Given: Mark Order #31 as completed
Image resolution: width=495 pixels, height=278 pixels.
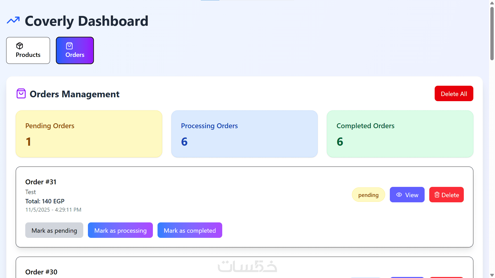Looking at the screenshot, I should coord(190,230).
